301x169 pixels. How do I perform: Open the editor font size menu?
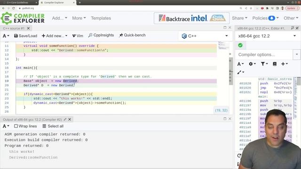[x=6, y=36]
